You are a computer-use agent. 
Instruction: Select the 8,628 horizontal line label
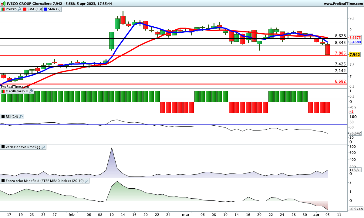point(340,36)
